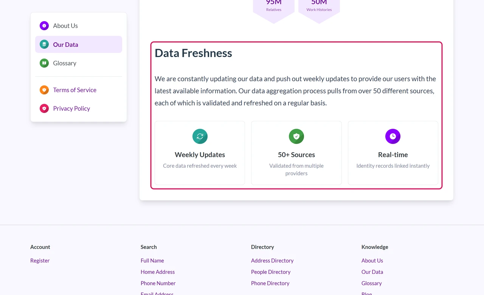Click the Search footer heading
This screenshot has width=484, height=295.
149,247
